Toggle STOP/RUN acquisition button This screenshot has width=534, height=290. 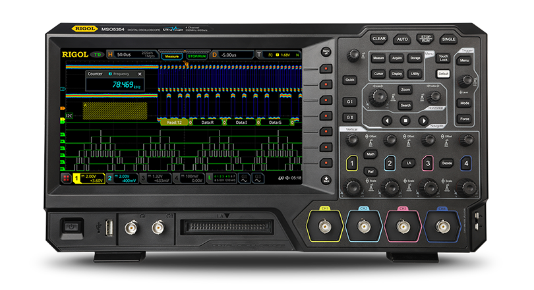pos(426,39)
